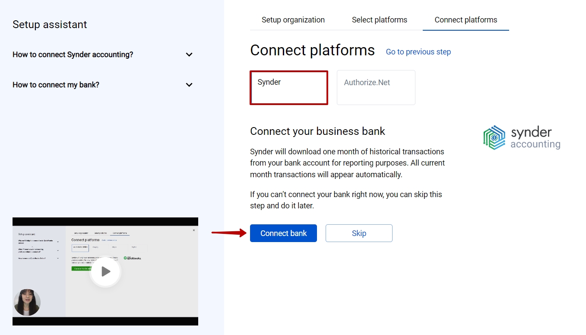Screen dimensions: 586x335
Task: Click the Skip button
Action: point(359,233)
